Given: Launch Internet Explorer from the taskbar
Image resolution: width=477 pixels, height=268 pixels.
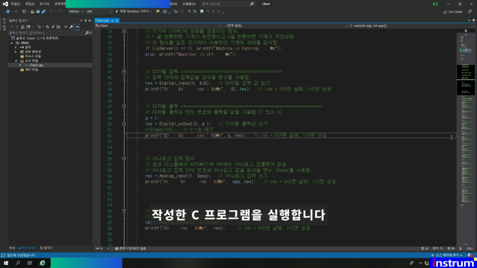Looking at the screenshot, I should point(42,263).
